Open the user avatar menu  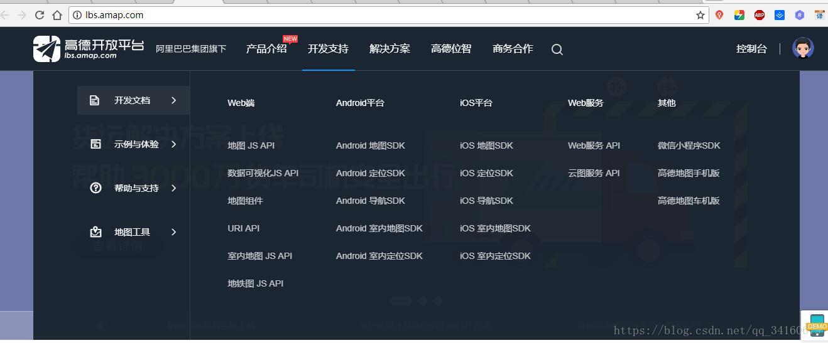click(x=803, y=48)
